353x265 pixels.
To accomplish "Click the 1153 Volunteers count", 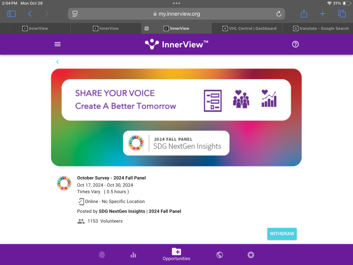I will (x=105, y=221).
